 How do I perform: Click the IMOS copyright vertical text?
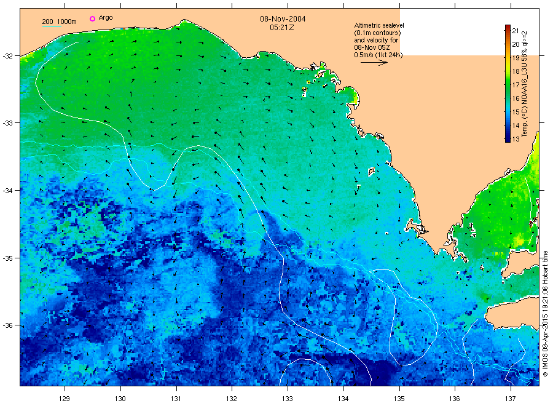545,314
